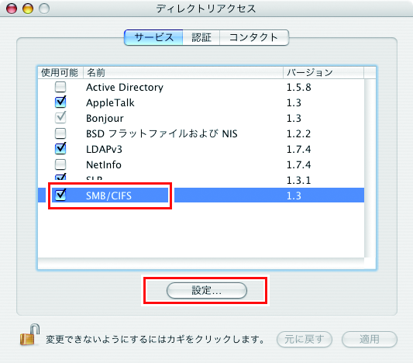Image resolution: width=413 pixels, height=363 pixels.
Task: Select the AppleTalk row name
Action: point(110,103)
